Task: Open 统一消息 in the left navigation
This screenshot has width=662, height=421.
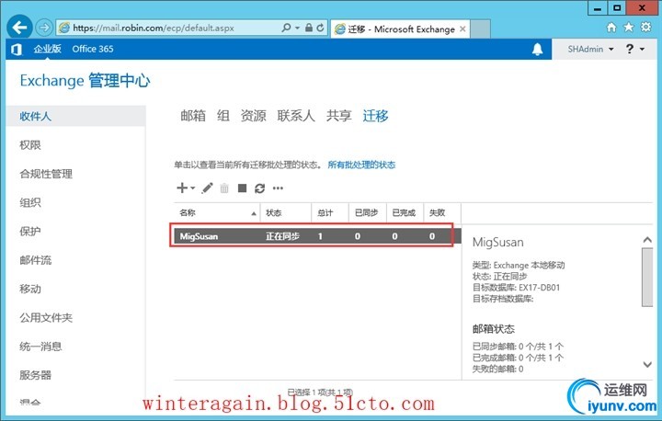Action: point(40,347)
